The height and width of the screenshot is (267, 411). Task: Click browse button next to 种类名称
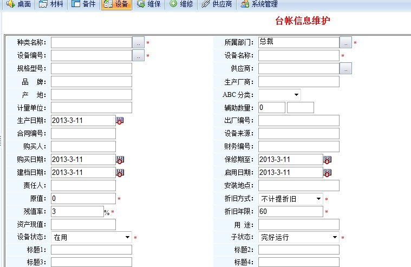tap(139, 42)
